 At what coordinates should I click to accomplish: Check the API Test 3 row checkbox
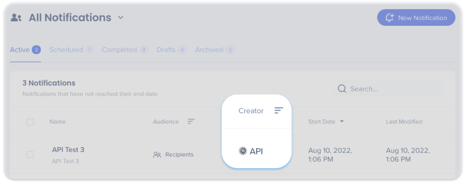click(x=30, y=155)
